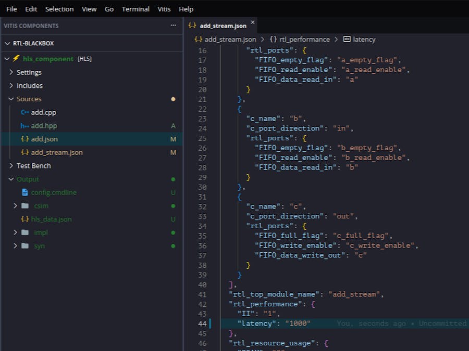469x351 pixels.
Task: Open add_stream.json in the Sources tree
Action: point(56,152)
